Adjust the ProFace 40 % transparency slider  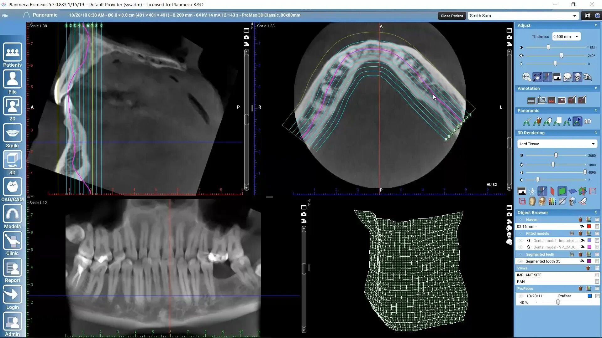pos(557,302)
